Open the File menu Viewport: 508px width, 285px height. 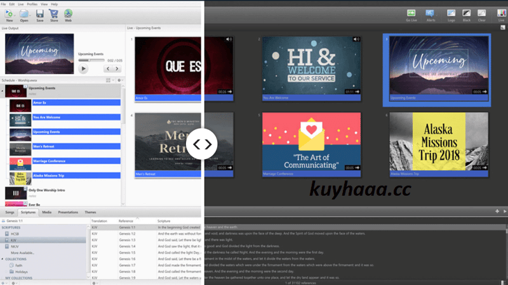3,4
